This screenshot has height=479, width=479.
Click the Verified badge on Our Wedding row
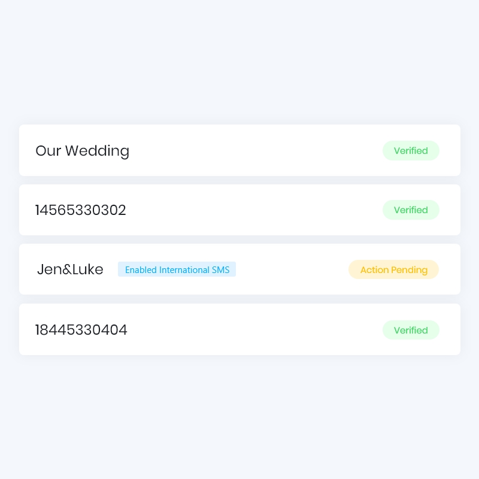(x=411, y=151)
